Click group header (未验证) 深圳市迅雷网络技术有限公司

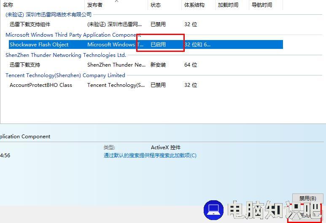point(48,15)
